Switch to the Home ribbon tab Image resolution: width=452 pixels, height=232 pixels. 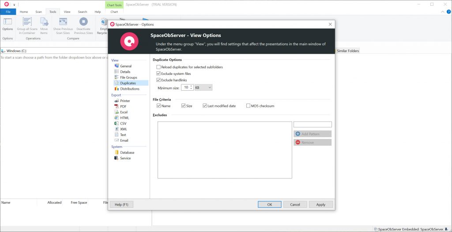(24, 12)
